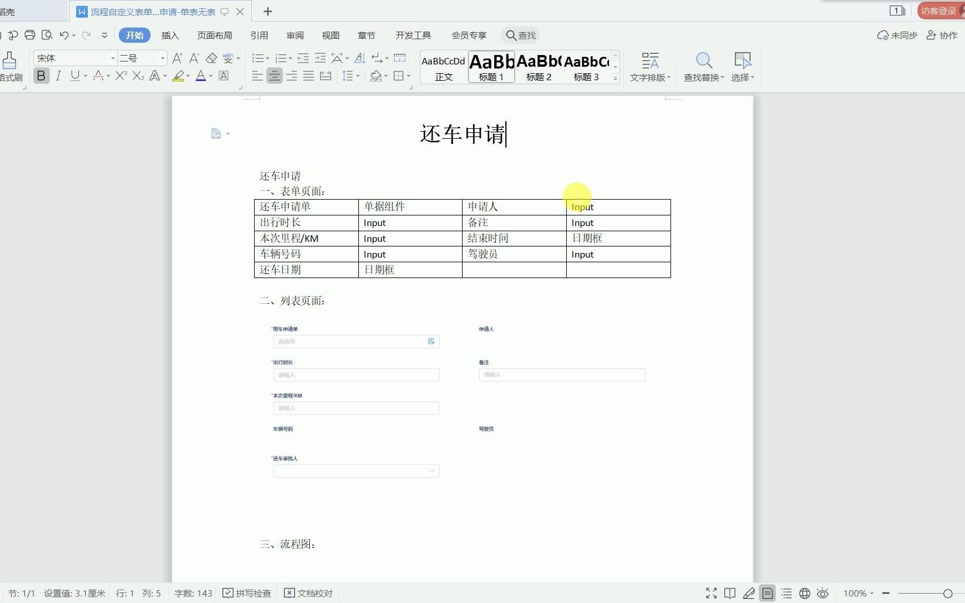The height and width of the screenshot is (603, 965).
Task: Open the highlight color picker
Action: coord(188,76)
